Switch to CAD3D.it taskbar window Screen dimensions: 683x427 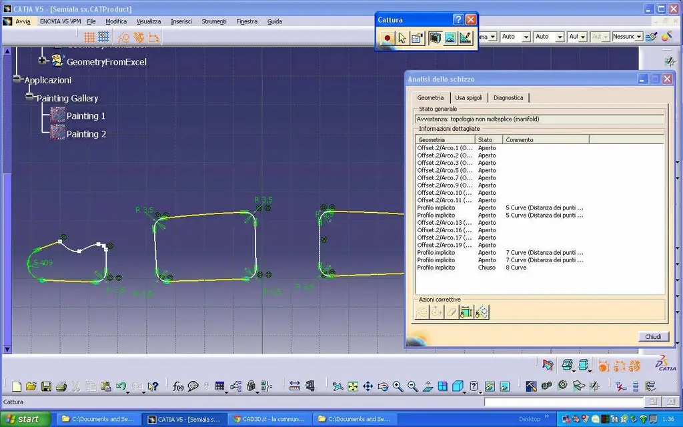click(x=270, y=419)
